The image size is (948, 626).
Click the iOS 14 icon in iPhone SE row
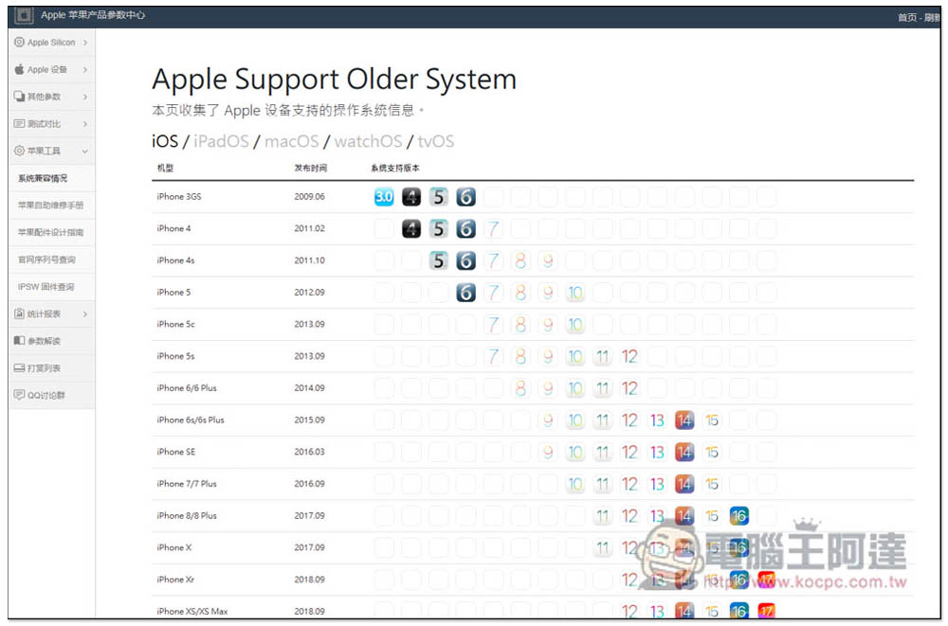coord(684,453)
